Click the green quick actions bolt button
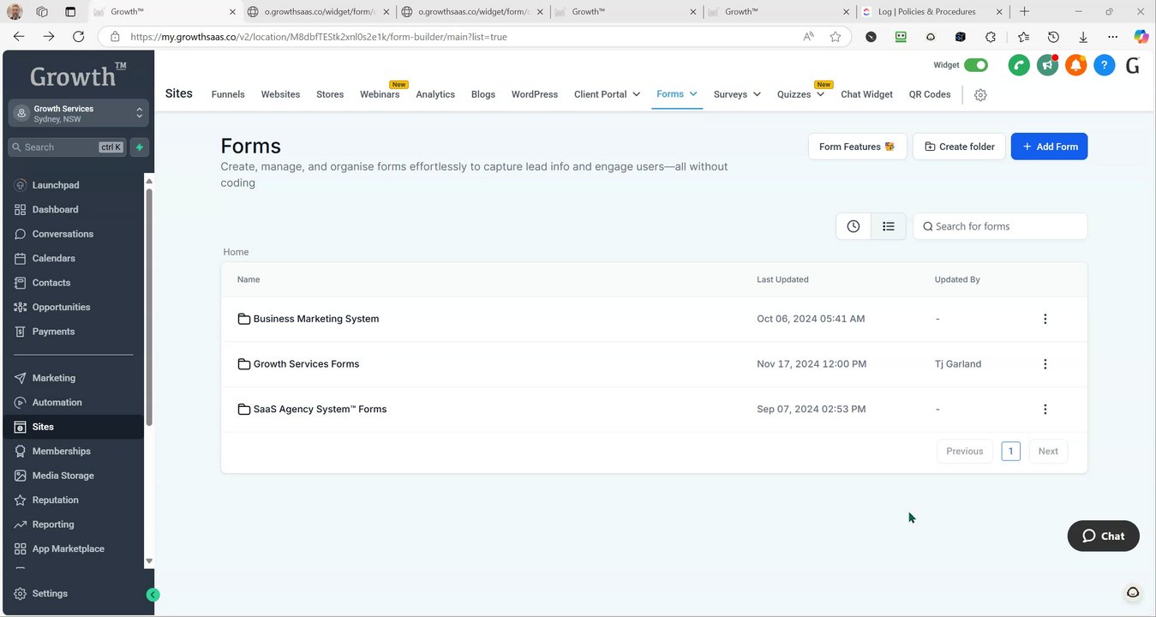This screenshot has width=1156, height=617. [x=140, y=147]
